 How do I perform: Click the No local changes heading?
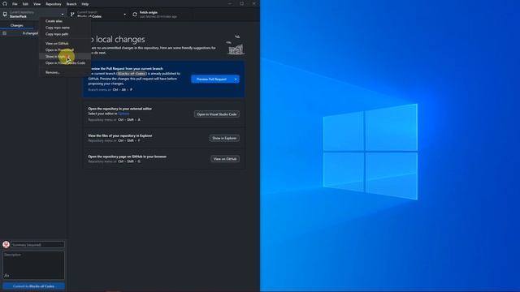point(117,40)
